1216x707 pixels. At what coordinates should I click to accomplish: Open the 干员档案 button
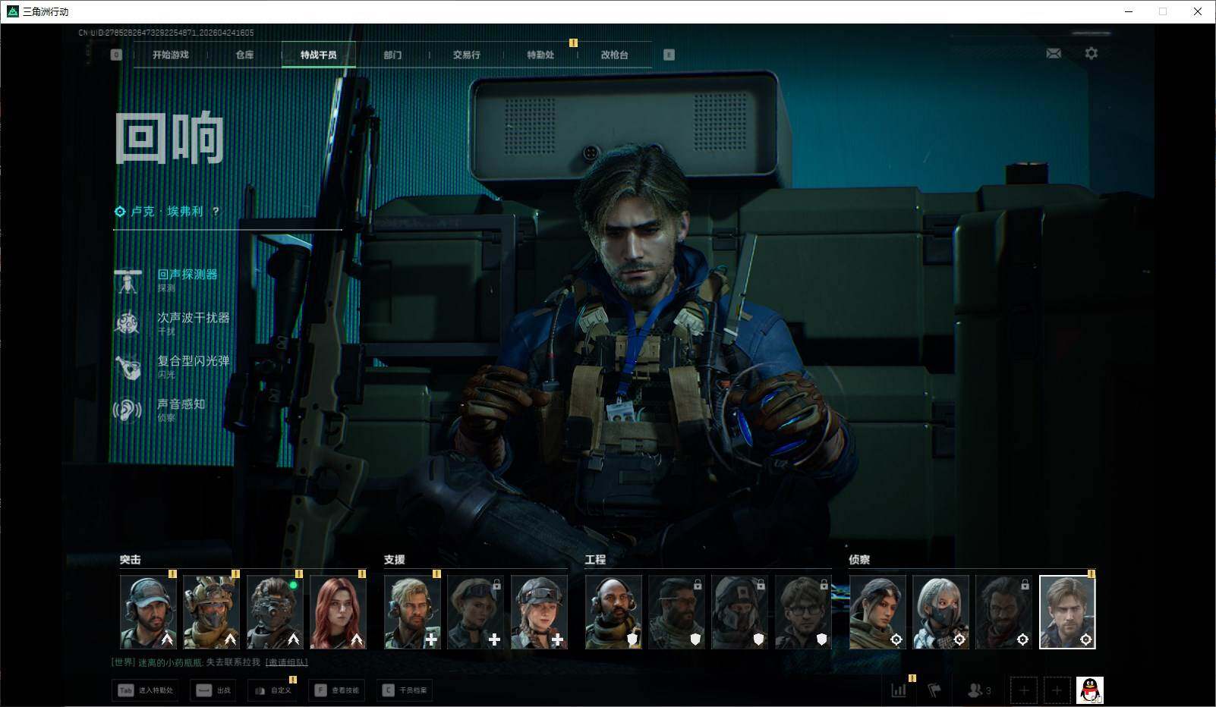(x=405, y=690)
